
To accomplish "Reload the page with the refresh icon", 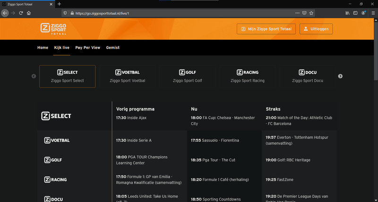I will pos(21,13).
